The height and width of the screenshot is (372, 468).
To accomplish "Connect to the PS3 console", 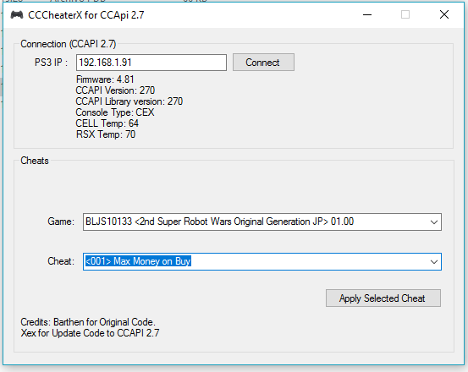I will pyautogui.click(x=263, y=63).
